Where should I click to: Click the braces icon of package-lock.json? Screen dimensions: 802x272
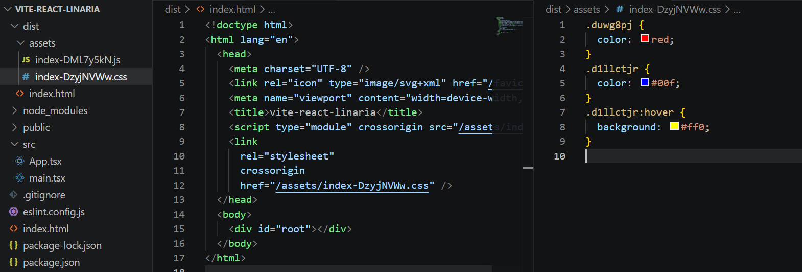(14, 245)
